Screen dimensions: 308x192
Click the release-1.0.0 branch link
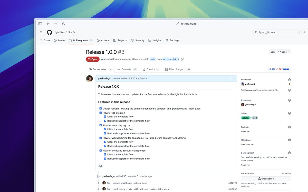point(171,59)
